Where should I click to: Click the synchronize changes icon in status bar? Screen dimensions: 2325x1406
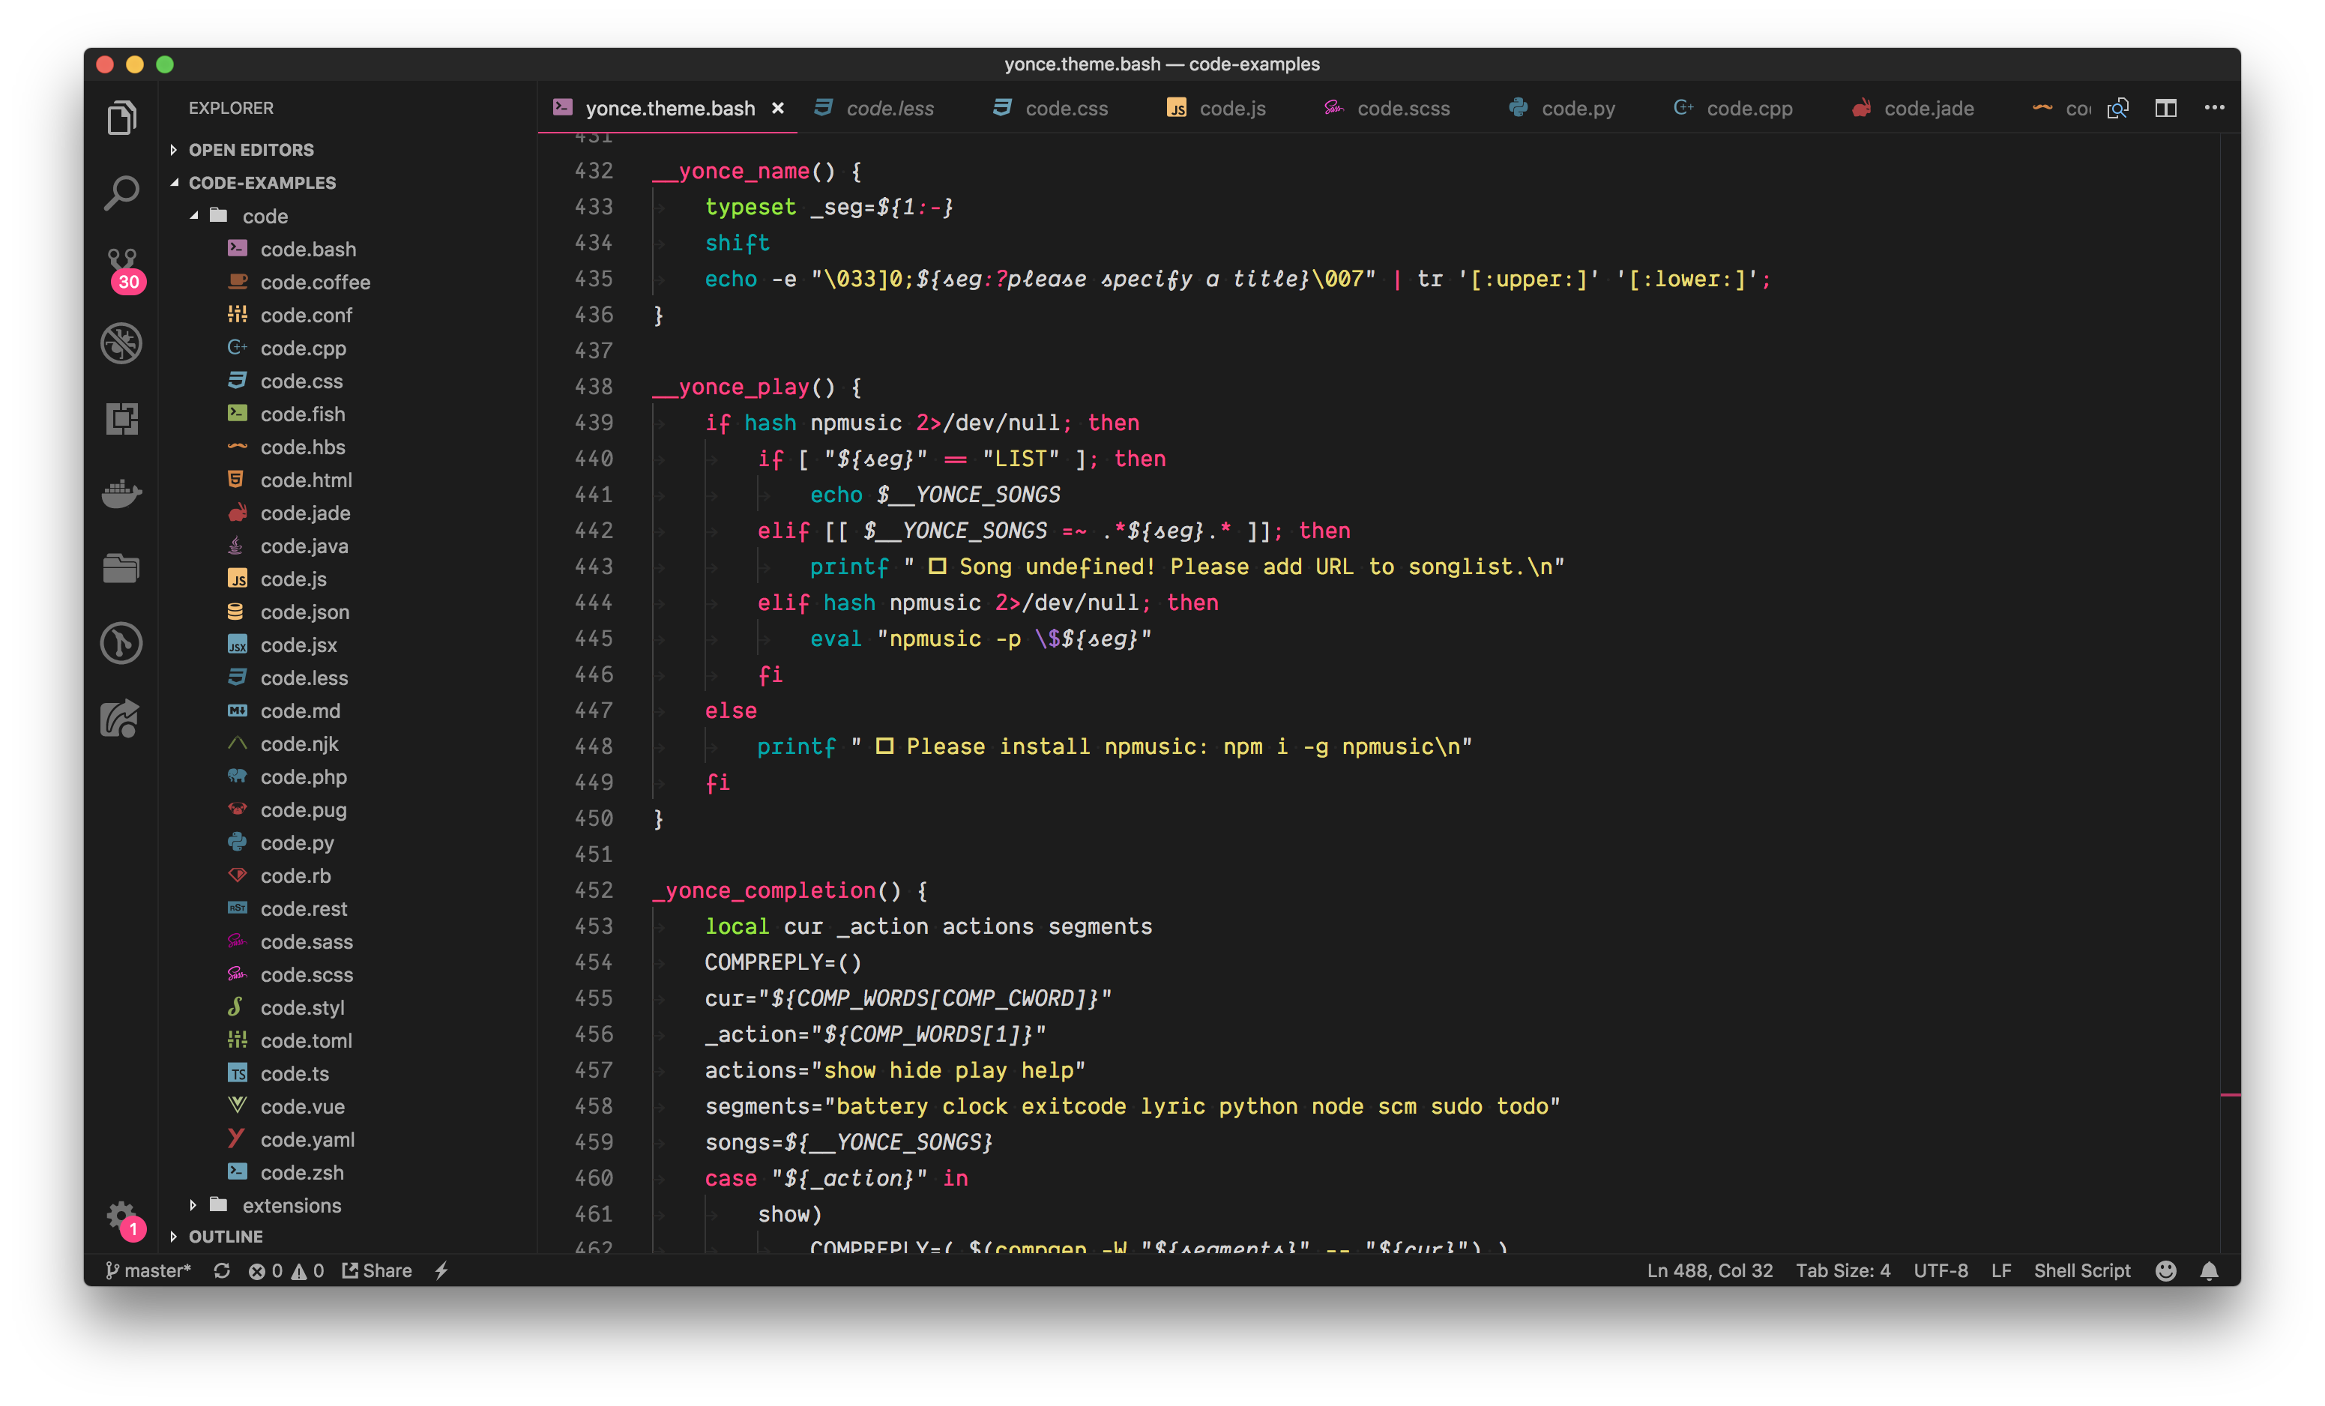[222, 1271]
